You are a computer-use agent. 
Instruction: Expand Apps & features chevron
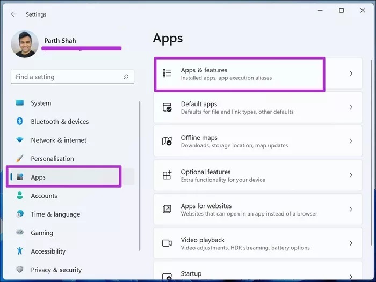coord(351,73)
